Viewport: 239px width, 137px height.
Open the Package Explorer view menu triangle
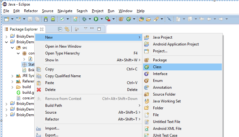86,28
